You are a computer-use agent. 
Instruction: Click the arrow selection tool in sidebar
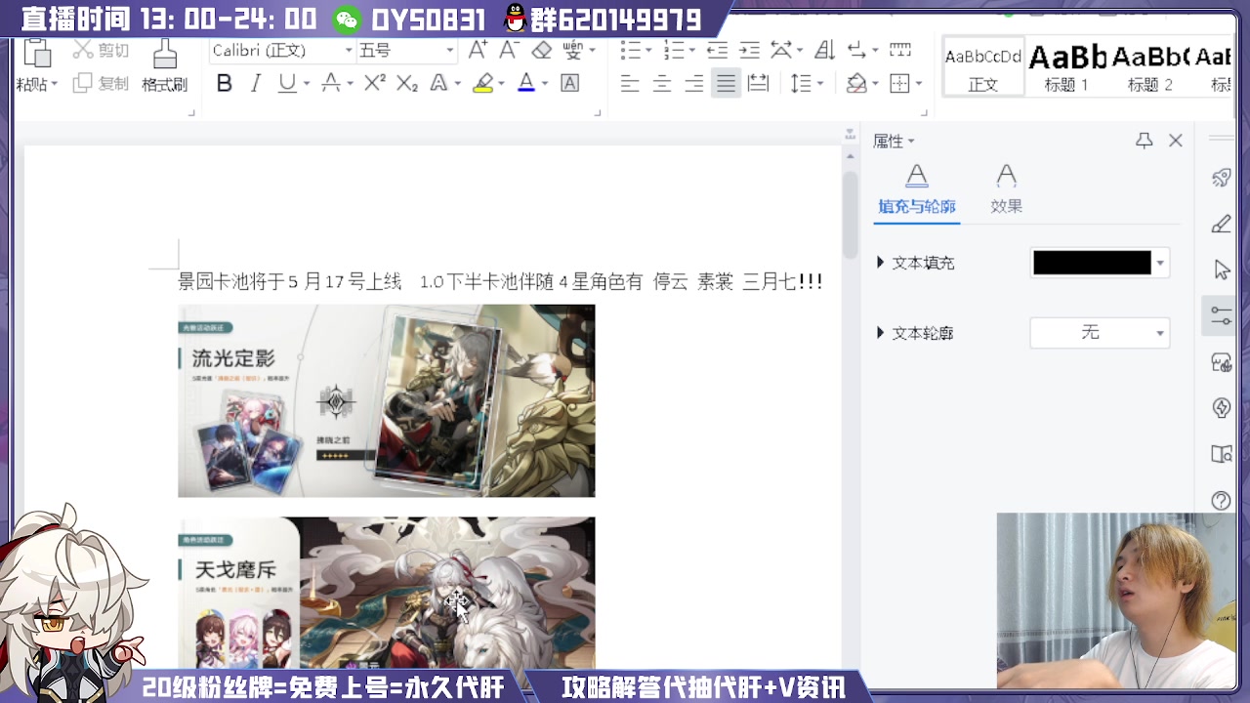(1221, 269)
